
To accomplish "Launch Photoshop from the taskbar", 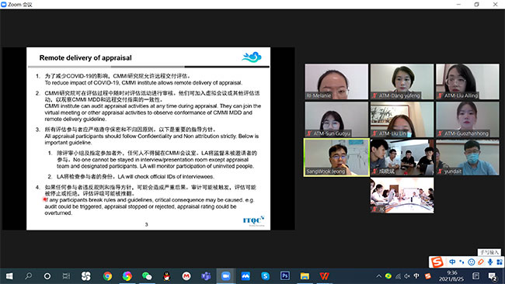I will [284, 276].
